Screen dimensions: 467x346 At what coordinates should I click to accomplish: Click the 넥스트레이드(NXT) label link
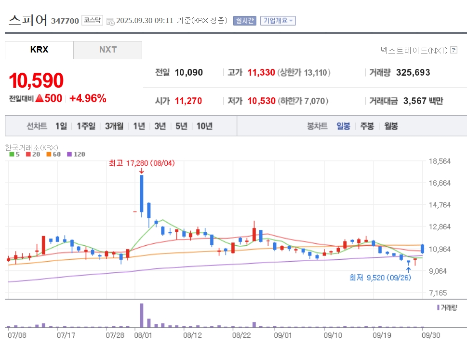tap(414, 50)
